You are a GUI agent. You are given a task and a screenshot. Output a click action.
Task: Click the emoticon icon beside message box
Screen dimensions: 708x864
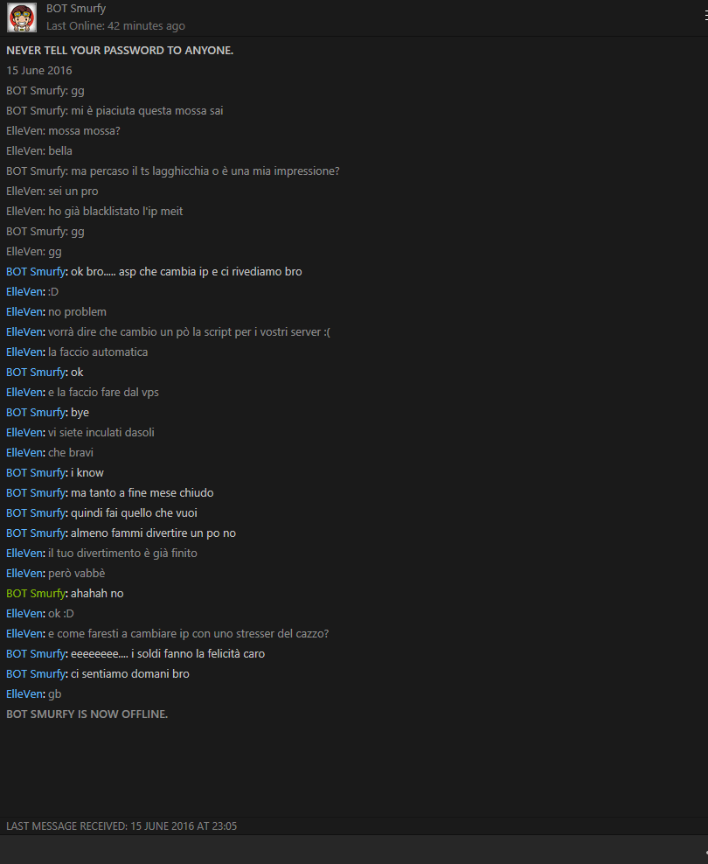[705, 852]
